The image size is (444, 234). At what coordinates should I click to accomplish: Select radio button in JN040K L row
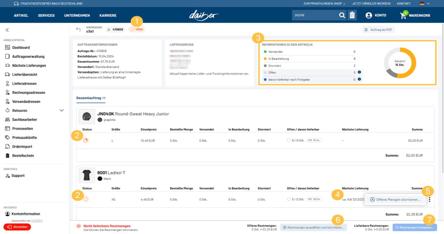[x=289, y=140]
